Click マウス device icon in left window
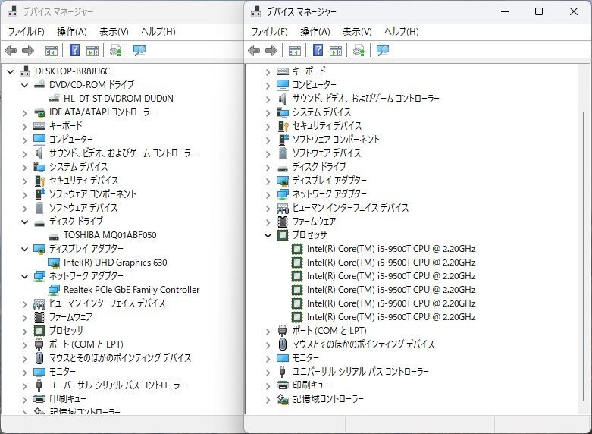This screenshot has width=592, height=434. click(39, 357)
